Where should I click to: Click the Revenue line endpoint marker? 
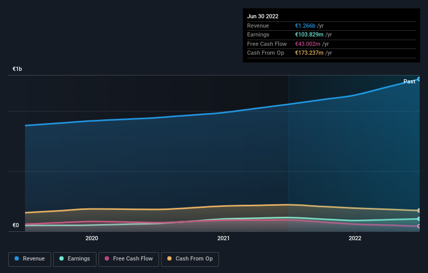click(419, 79)
